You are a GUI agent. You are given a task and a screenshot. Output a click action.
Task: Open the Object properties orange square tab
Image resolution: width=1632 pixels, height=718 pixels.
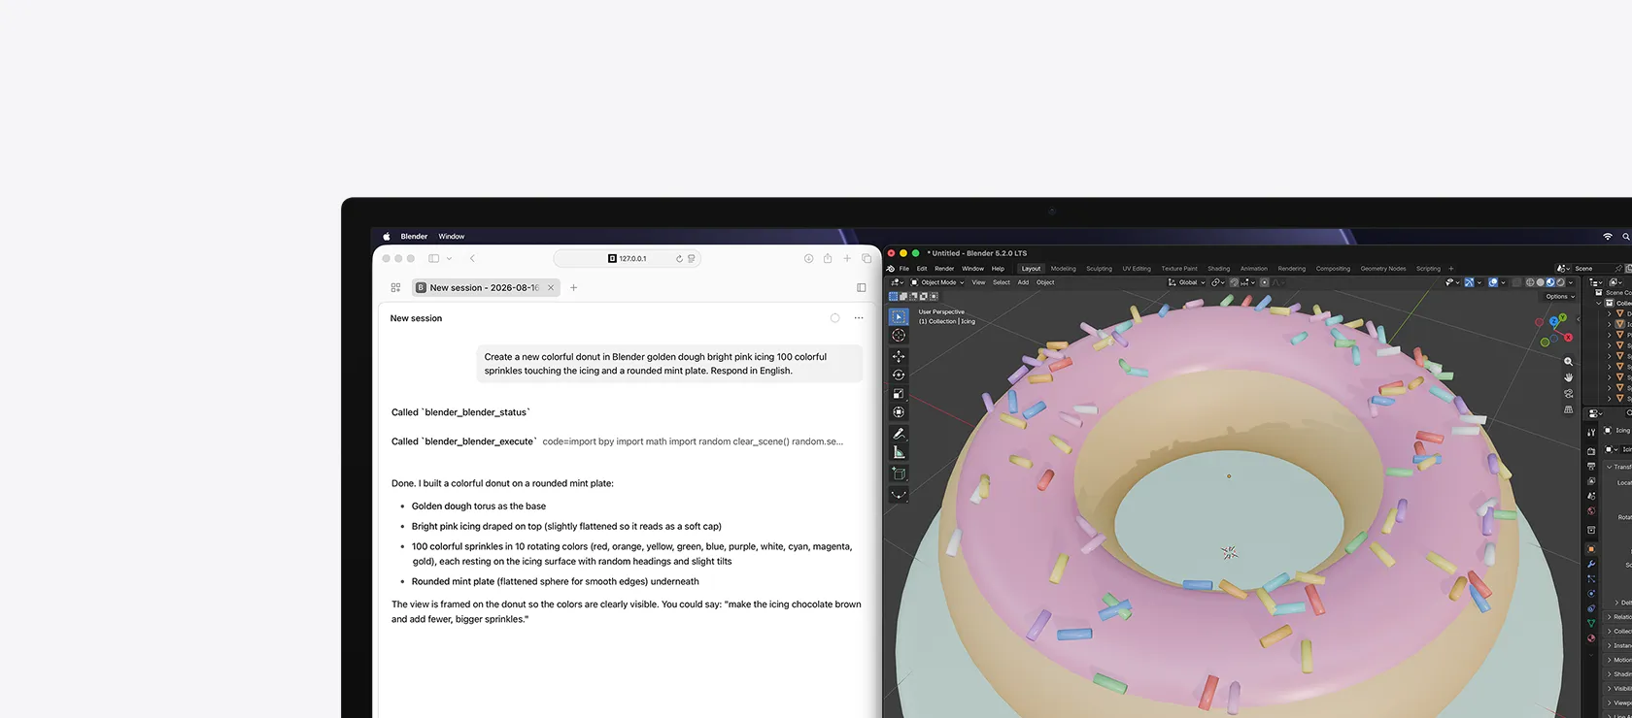click(x=1591, y=549)
